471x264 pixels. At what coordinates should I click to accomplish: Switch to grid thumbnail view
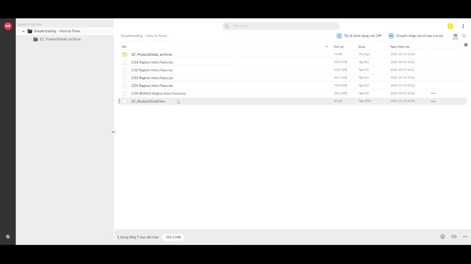(464, 36)
